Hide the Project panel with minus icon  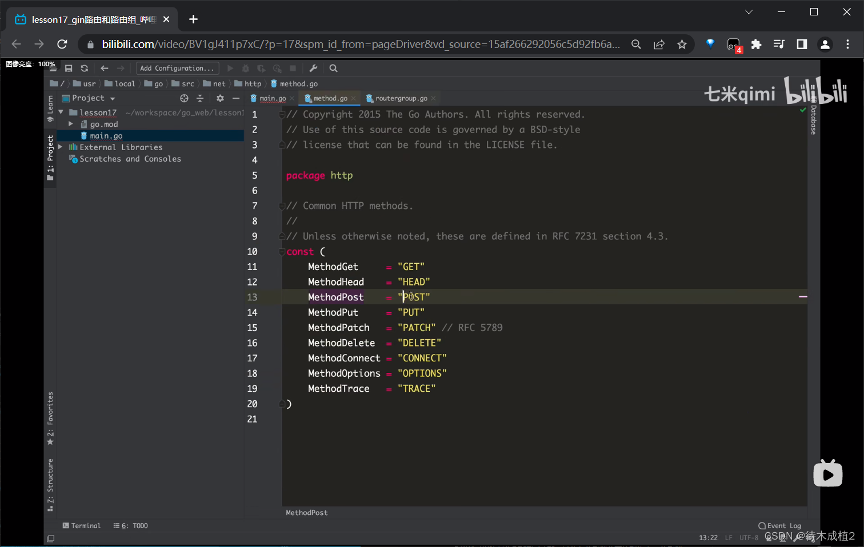236,98
